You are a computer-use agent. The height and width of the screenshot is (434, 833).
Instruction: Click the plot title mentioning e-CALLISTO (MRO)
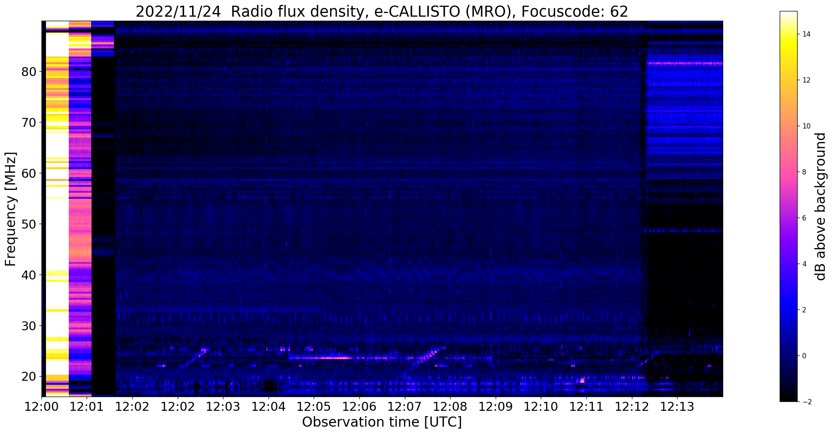click(x=382, y=12)
